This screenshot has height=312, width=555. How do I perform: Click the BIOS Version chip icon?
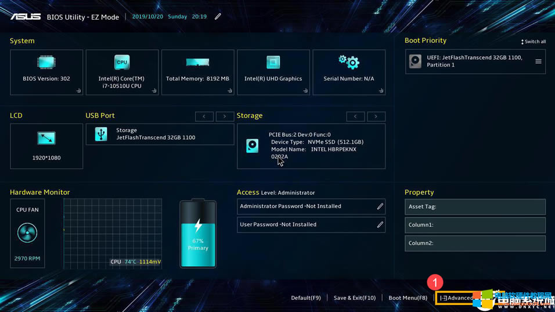[46, 62]
